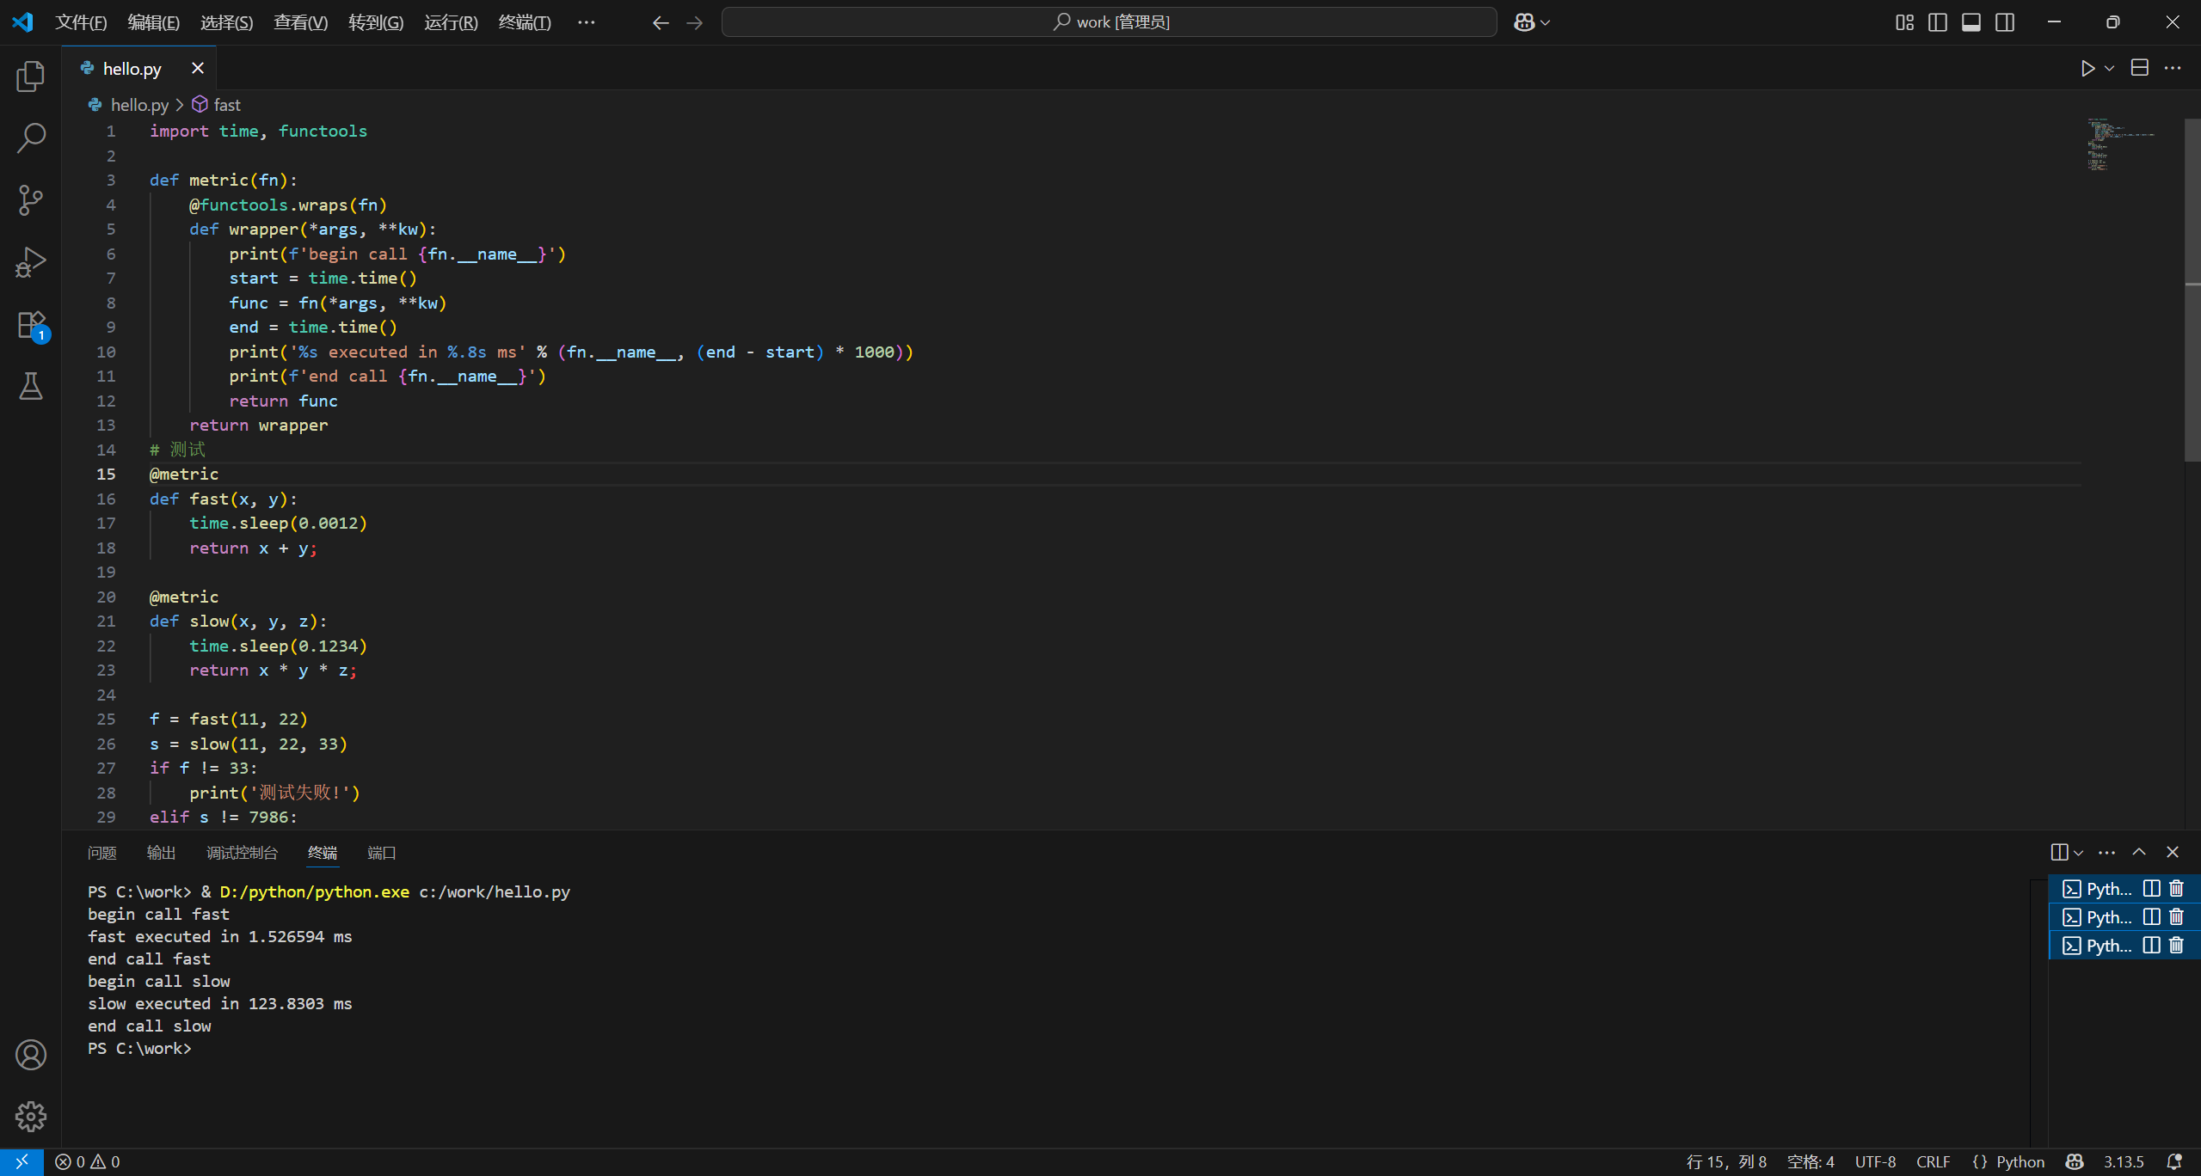Open the Explorer view in activity bar

[x=31, y=77]
